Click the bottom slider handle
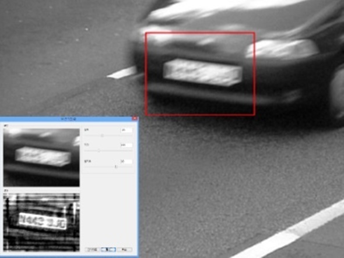Screen dimensions: 344x258 [116, 167]
